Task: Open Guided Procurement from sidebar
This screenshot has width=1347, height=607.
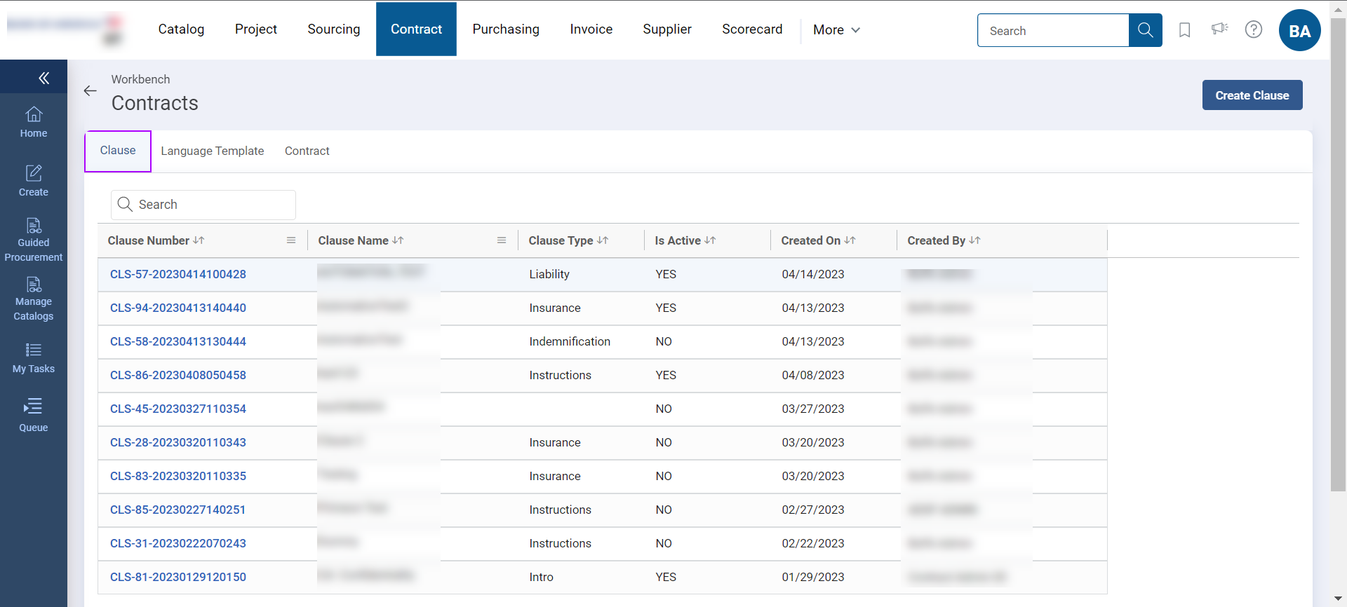Action: pyautogui.click(x=34, y=240)
